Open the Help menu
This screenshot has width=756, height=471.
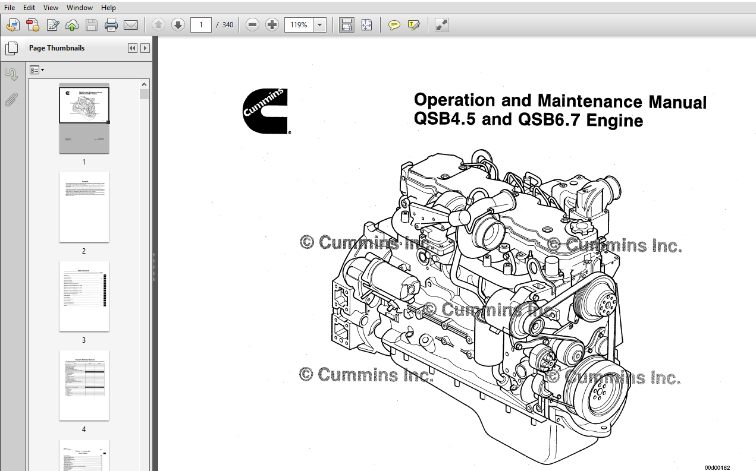[x=108, y=7]
